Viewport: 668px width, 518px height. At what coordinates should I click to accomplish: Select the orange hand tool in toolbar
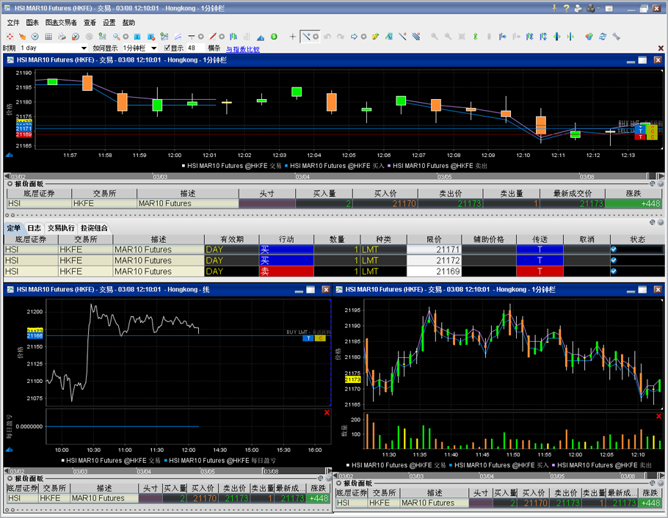tap(23, 37)
